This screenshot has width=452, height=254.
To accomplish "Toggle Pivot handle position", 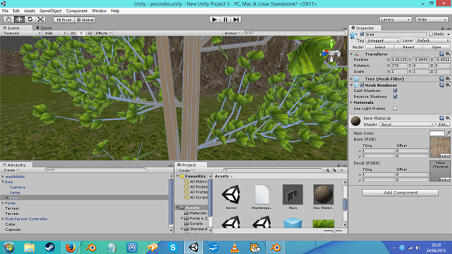I will coord(64,20).
